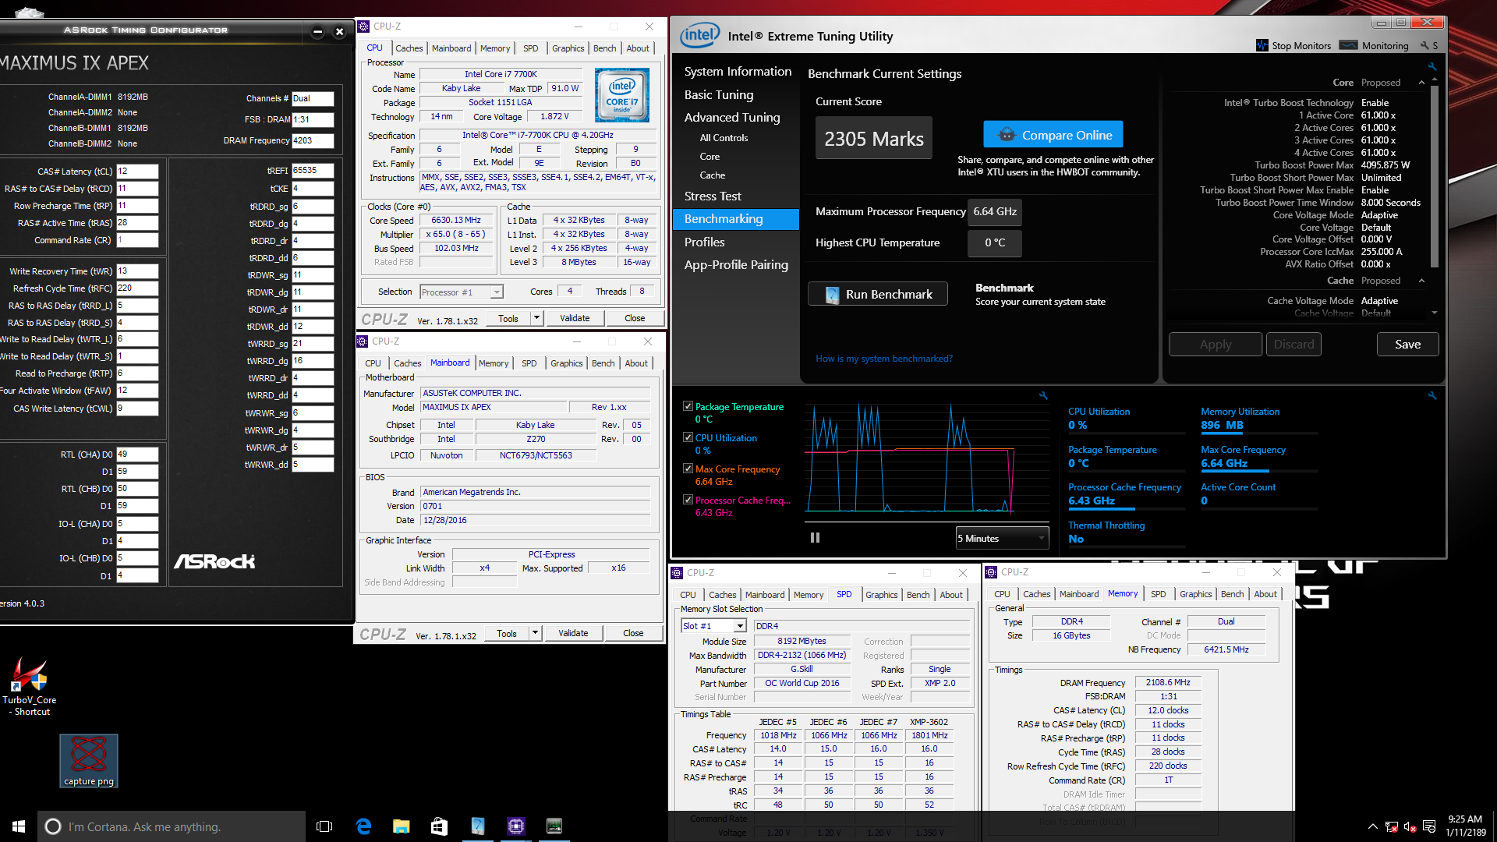The image size is (1497, 842).
Task: Open Tools dropdown arrow in CPU-Z Mainboard window
Action: coord(535,633)
